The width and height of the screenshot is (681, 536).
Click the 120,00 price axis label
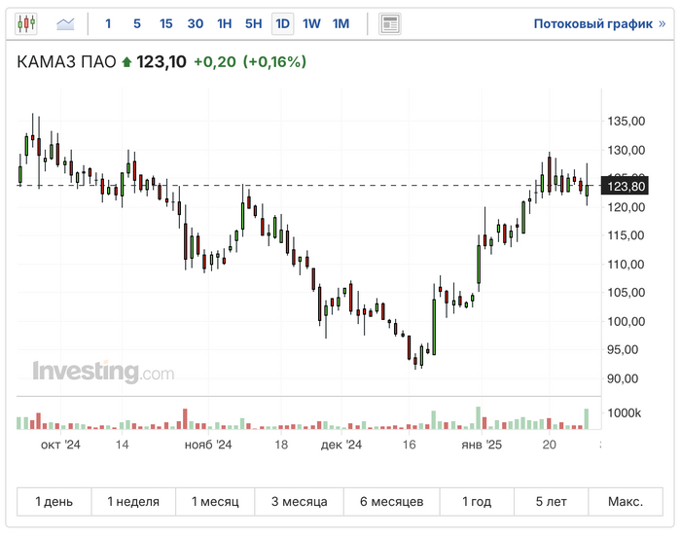coord(626,207)
